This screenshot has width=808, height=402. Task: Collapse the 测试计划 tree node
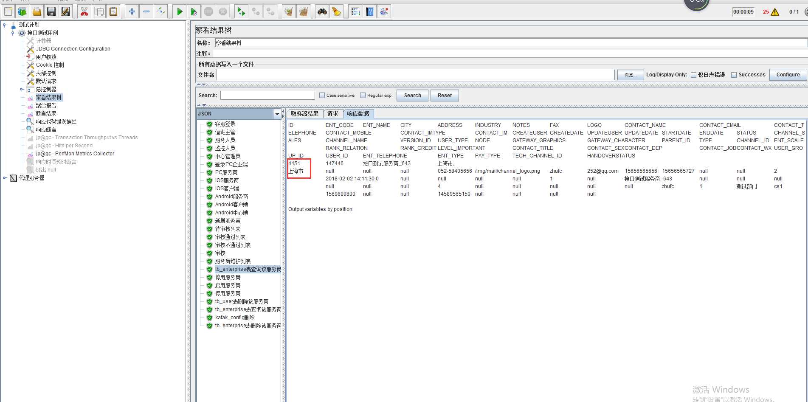pyautogui.click(x=5, y=25)
